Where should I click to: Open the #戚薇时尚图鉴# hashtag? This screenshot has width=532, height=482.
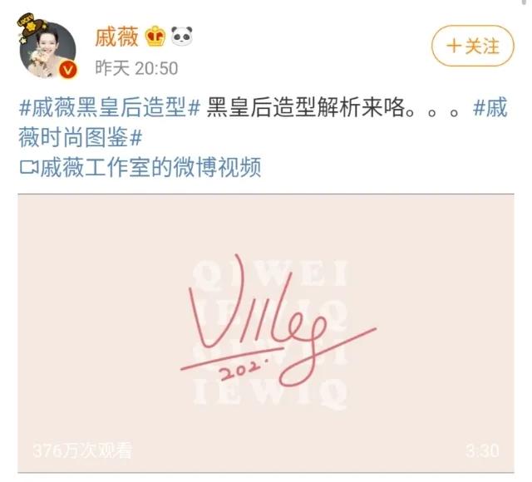(81, 137)
